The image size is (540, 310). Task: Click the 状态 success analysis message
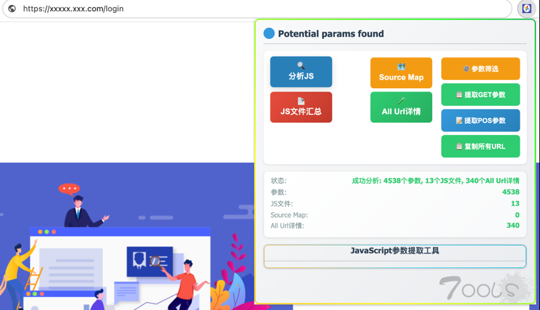tap(436, 181)
